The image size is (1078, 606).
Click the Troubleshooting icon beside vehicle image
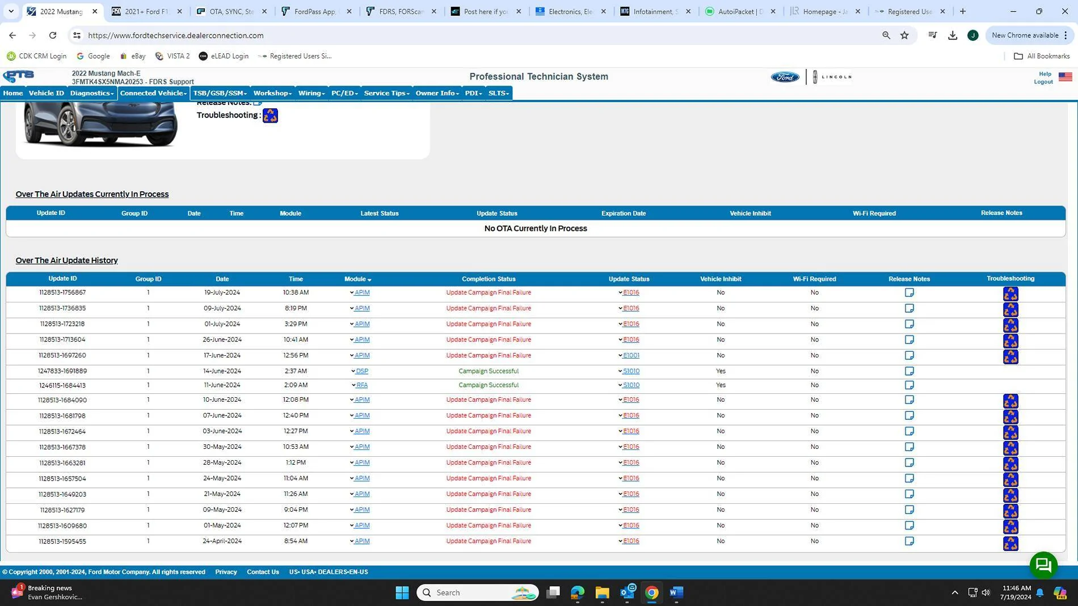(x=270, y=116)
